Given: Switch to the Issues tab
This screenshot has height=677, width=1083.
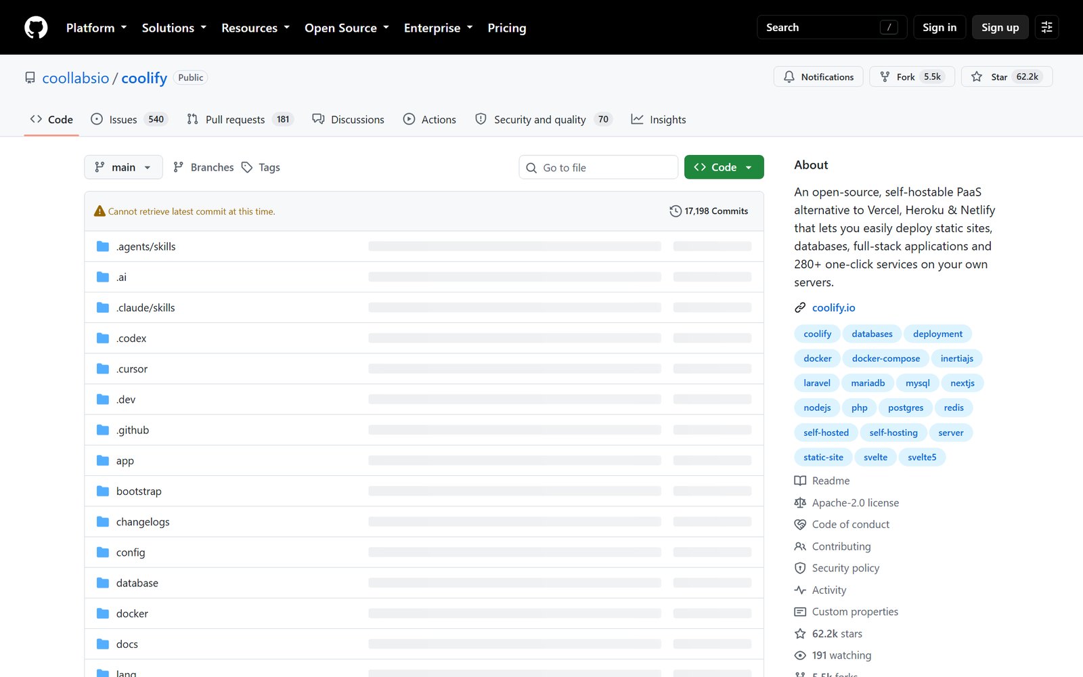Looking at the screenshot, I should pos(129,119).
